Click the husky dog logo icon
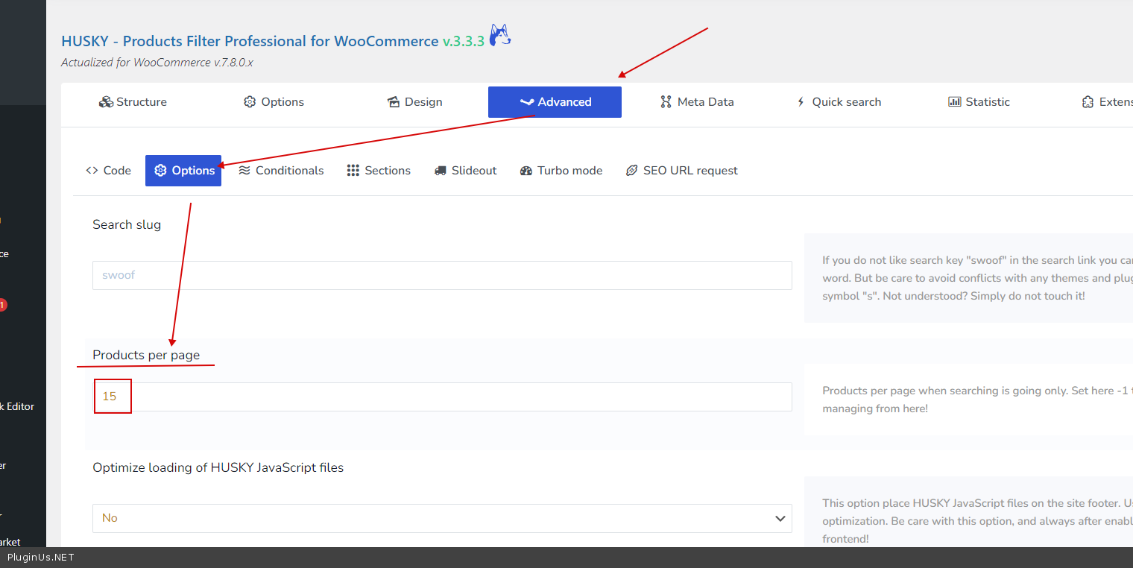Screen dimensions: 1133x568 coord(500,36)
